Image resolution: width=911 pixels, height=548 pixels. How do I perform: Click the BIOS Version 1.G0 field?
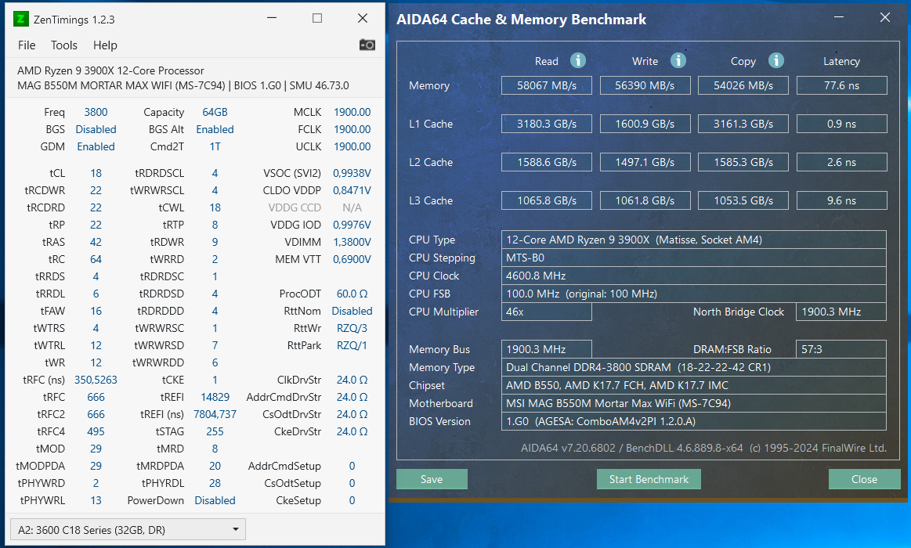(694, 421)
